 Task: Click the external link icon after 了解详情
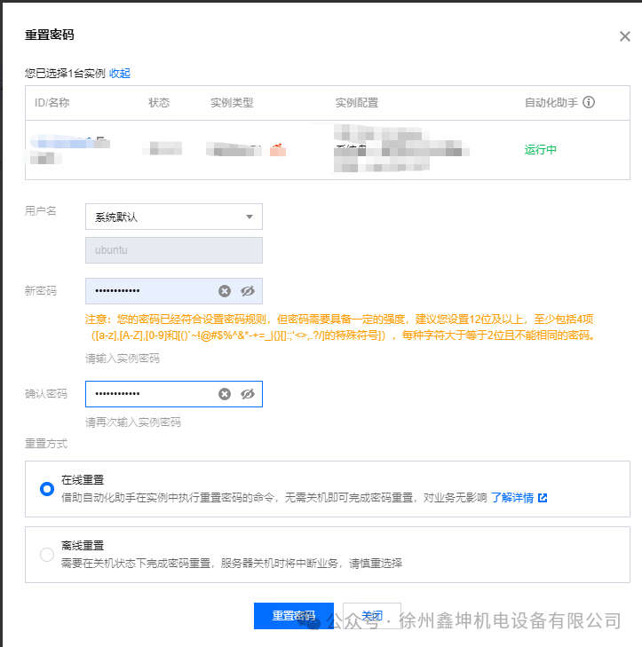click(x=543, y=498)
